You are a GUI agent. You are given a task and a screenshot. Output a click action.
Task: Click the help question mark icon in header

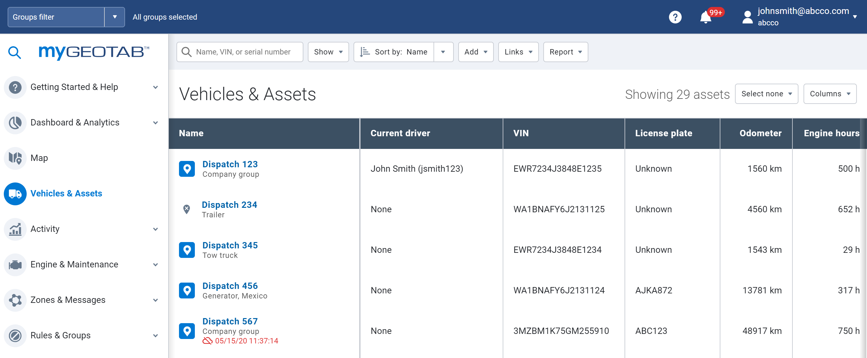pyautogui.click(x=675, y=17)
